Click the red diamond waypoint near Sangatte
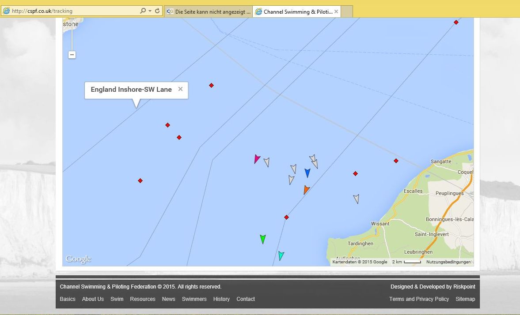This screenshot has height=315, width=520. [x=396, y=161]
